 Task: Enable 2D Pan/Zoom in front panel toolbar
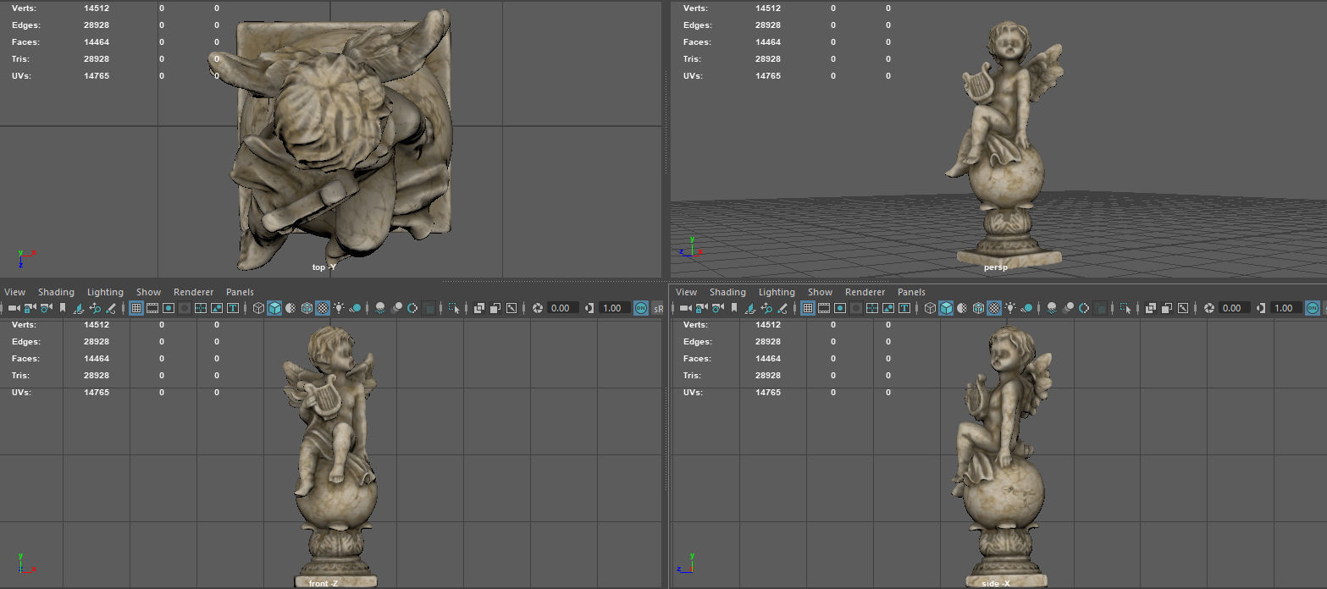point(95,308)
